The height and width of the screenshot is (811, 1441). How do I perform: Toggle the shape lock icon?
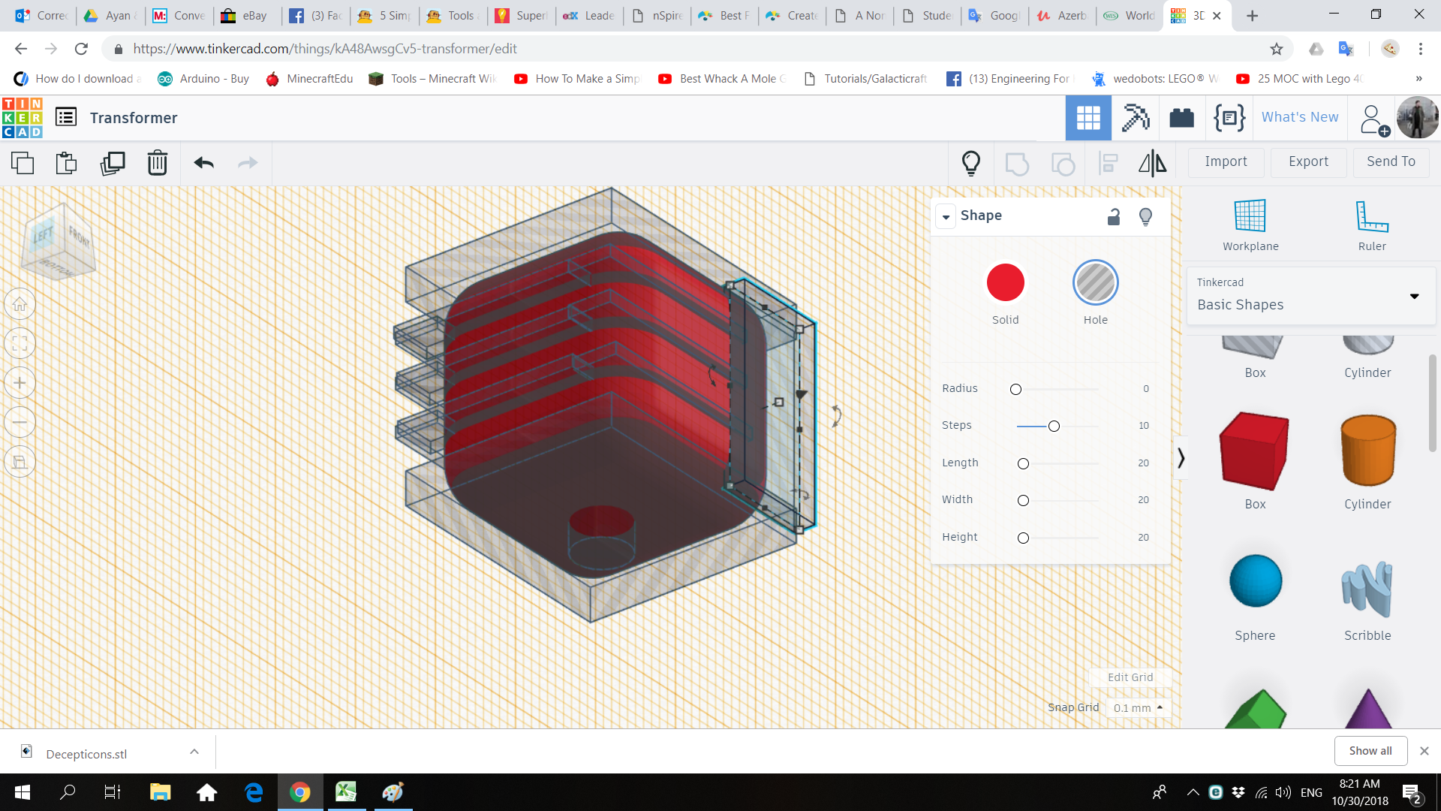[1114, 217]
